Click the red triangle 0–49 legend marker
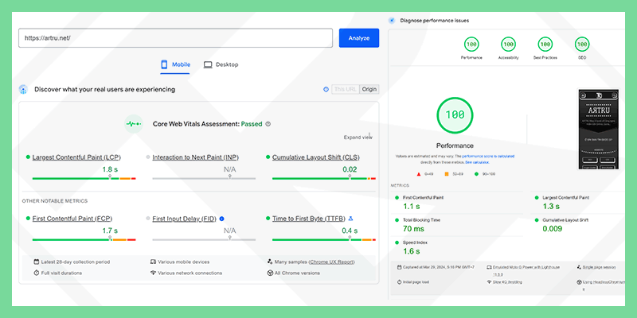637x318 pixels. pos(419,174)
